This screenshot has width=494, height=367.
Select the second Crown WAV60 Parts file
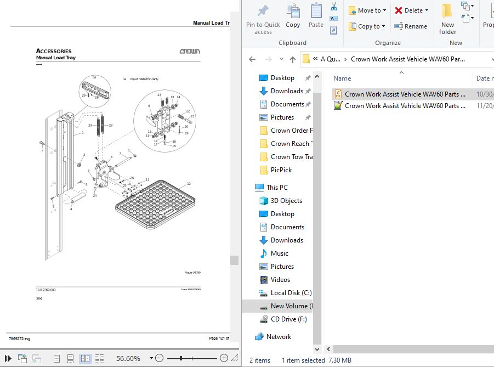pyautogui.click(x=405, y=106)
